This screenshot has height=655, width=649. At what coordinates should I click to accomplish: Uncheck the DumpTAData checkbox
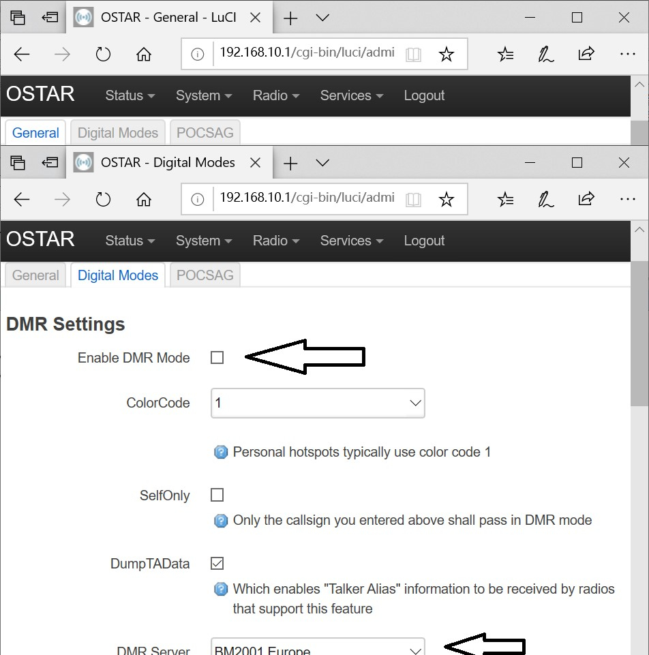(x=217, y=564)
